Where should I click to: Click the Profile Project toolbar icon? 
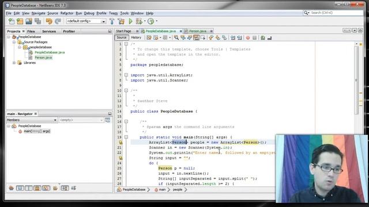151,21
